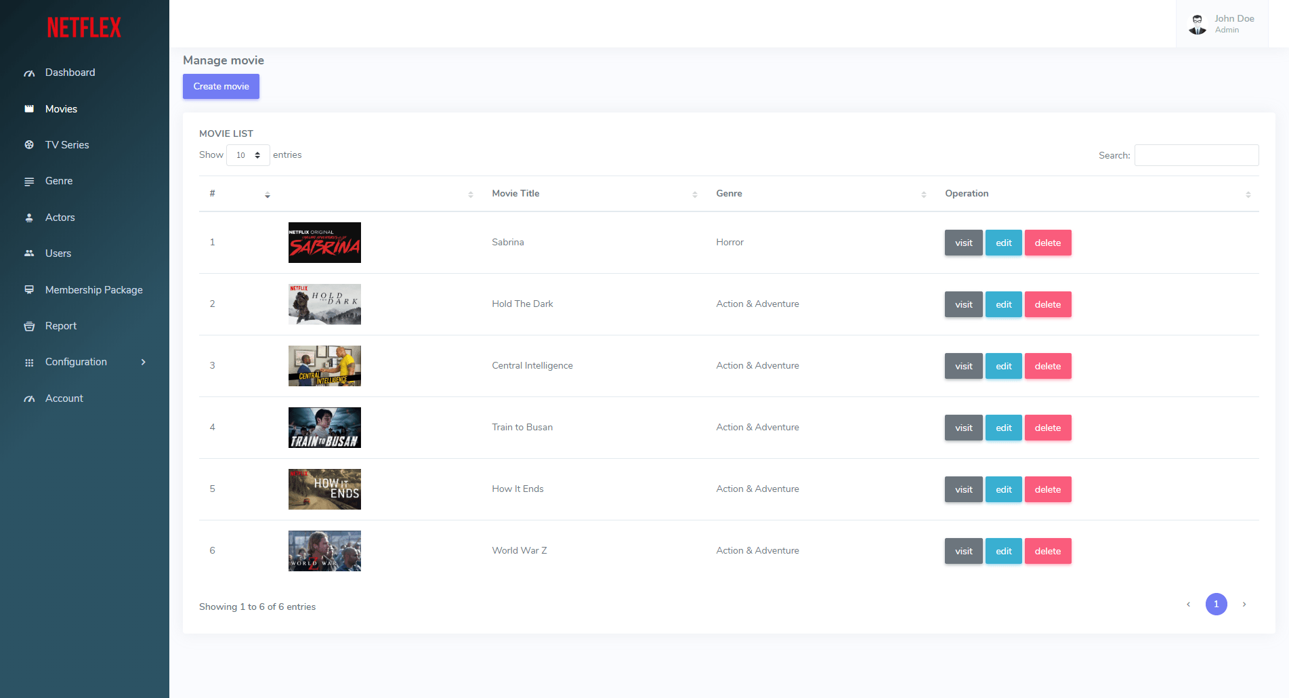Sort the thumbnail column arrows
This screenshot has height=698, width=1289.
click(471, 194)
